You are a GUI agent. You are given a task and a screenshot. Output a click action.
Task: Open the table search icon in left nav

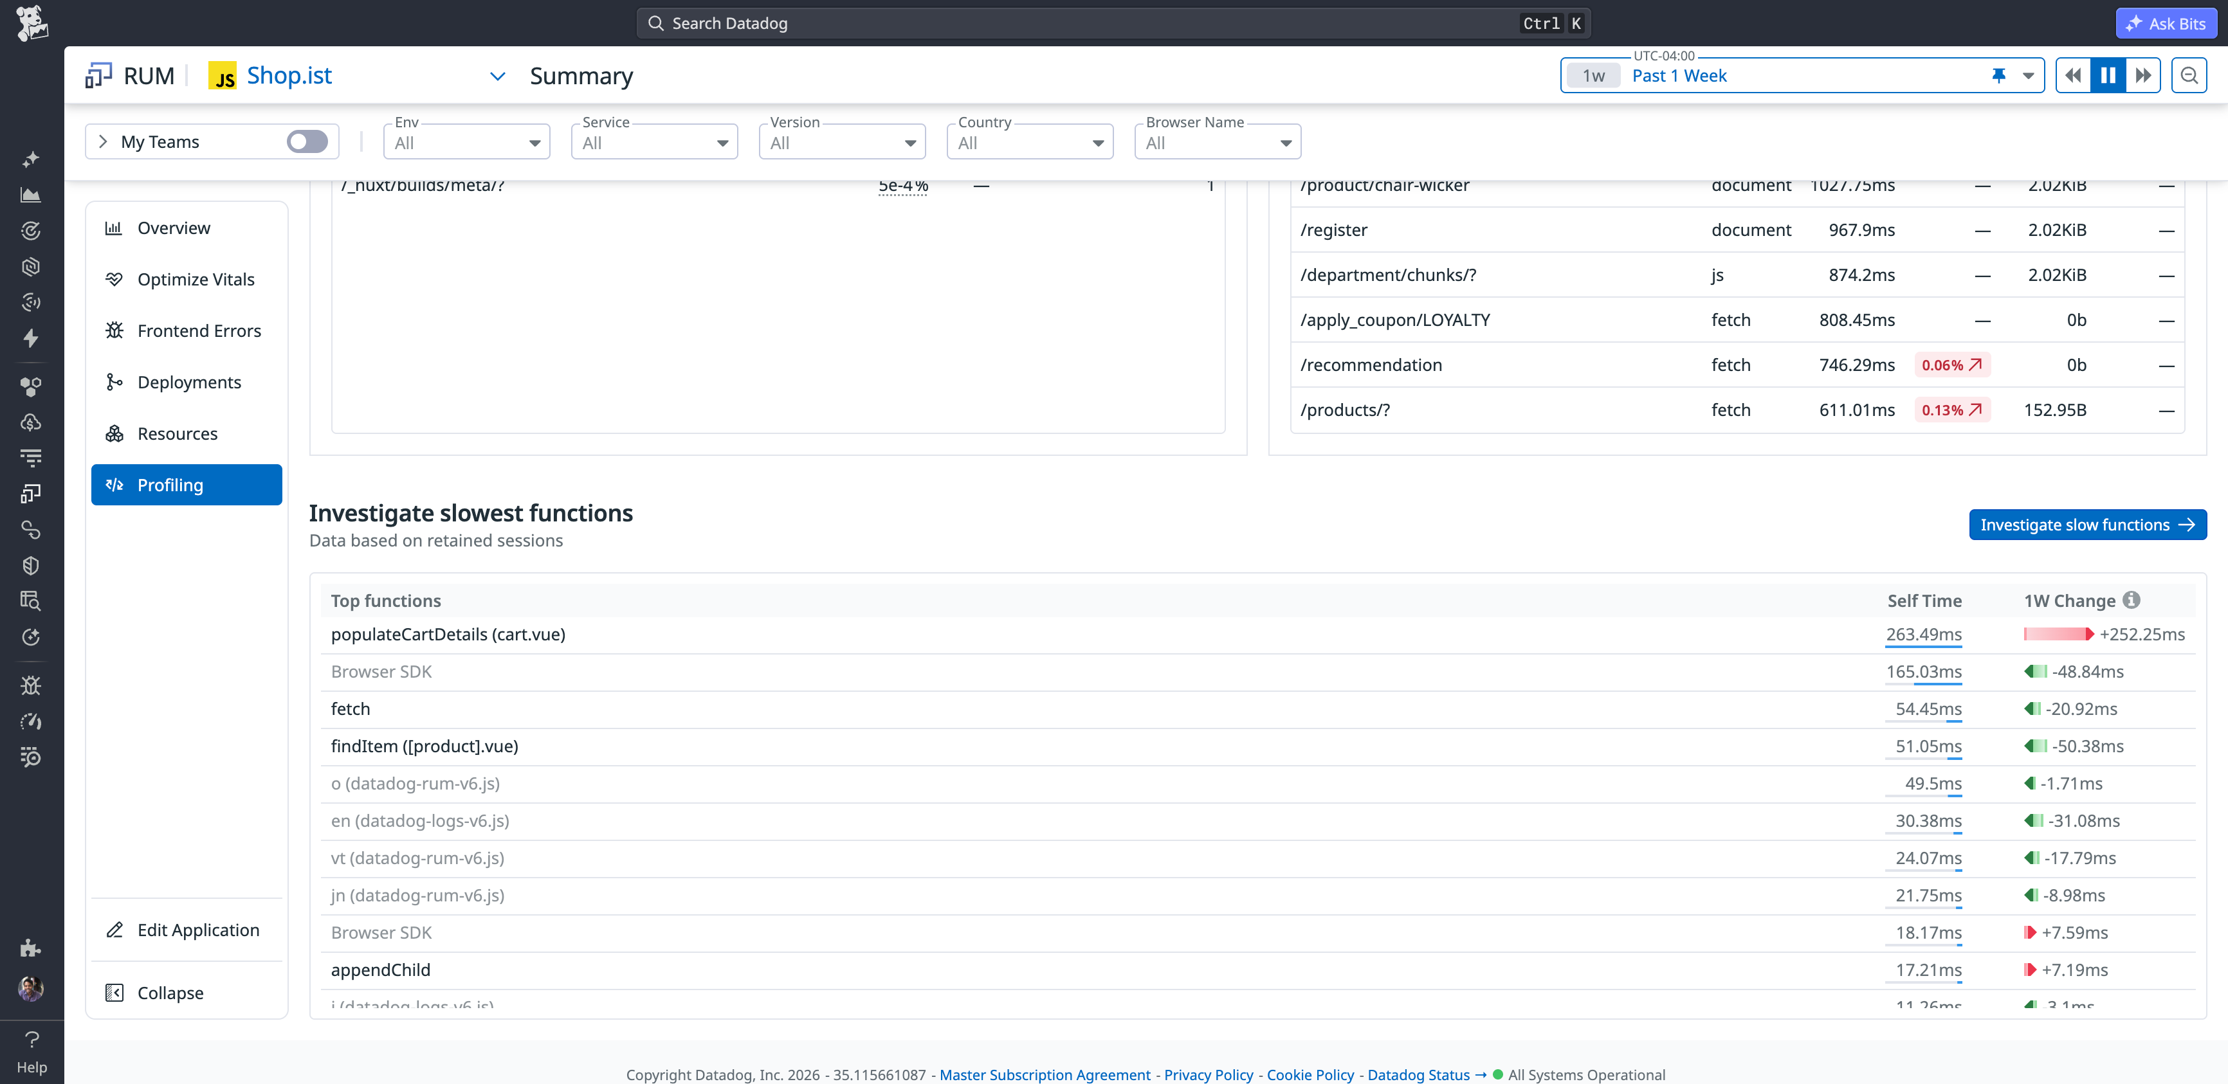pyautogui.click(x=31, y=601)
